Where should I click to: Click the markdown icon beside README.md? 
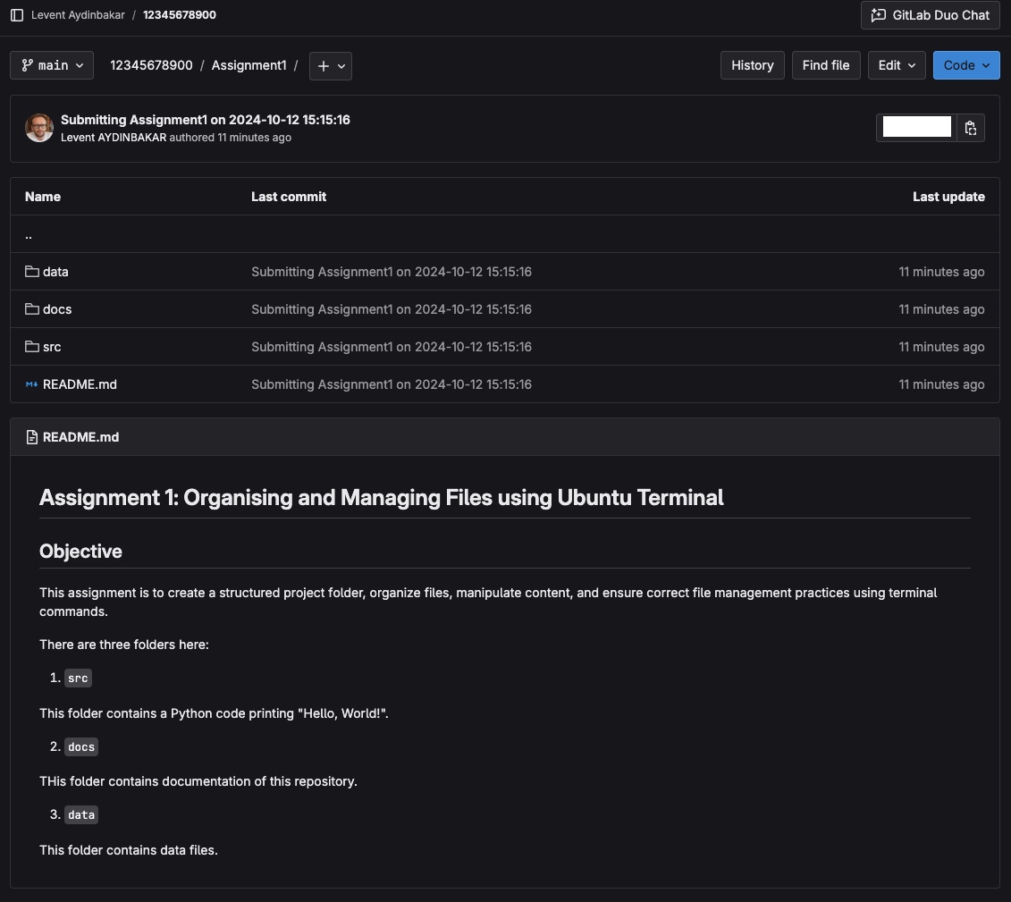click(30, 384)
